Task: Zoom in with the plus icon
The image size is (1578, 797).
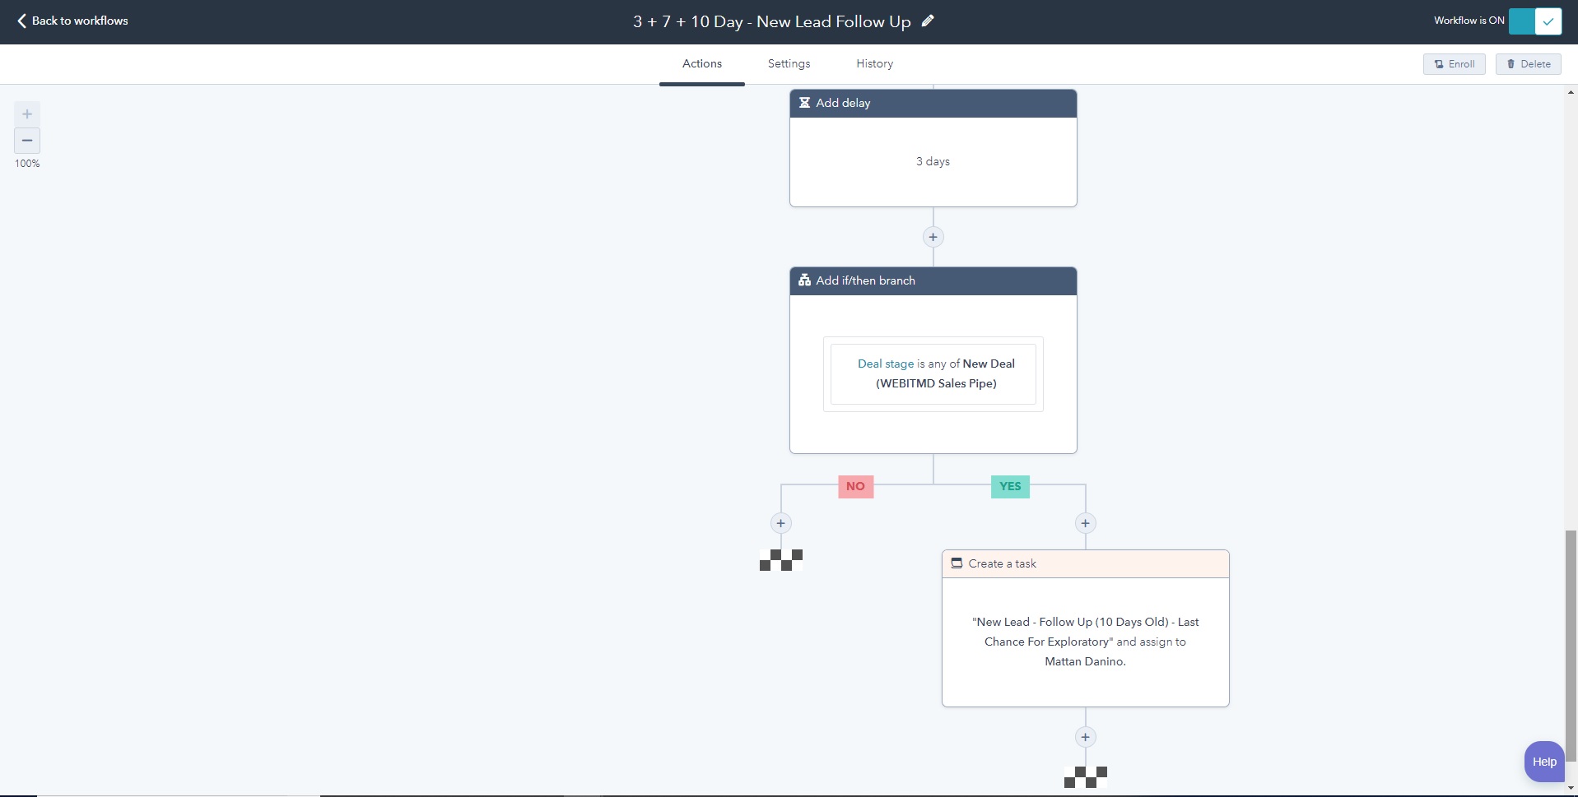Action: pos(27,114)
